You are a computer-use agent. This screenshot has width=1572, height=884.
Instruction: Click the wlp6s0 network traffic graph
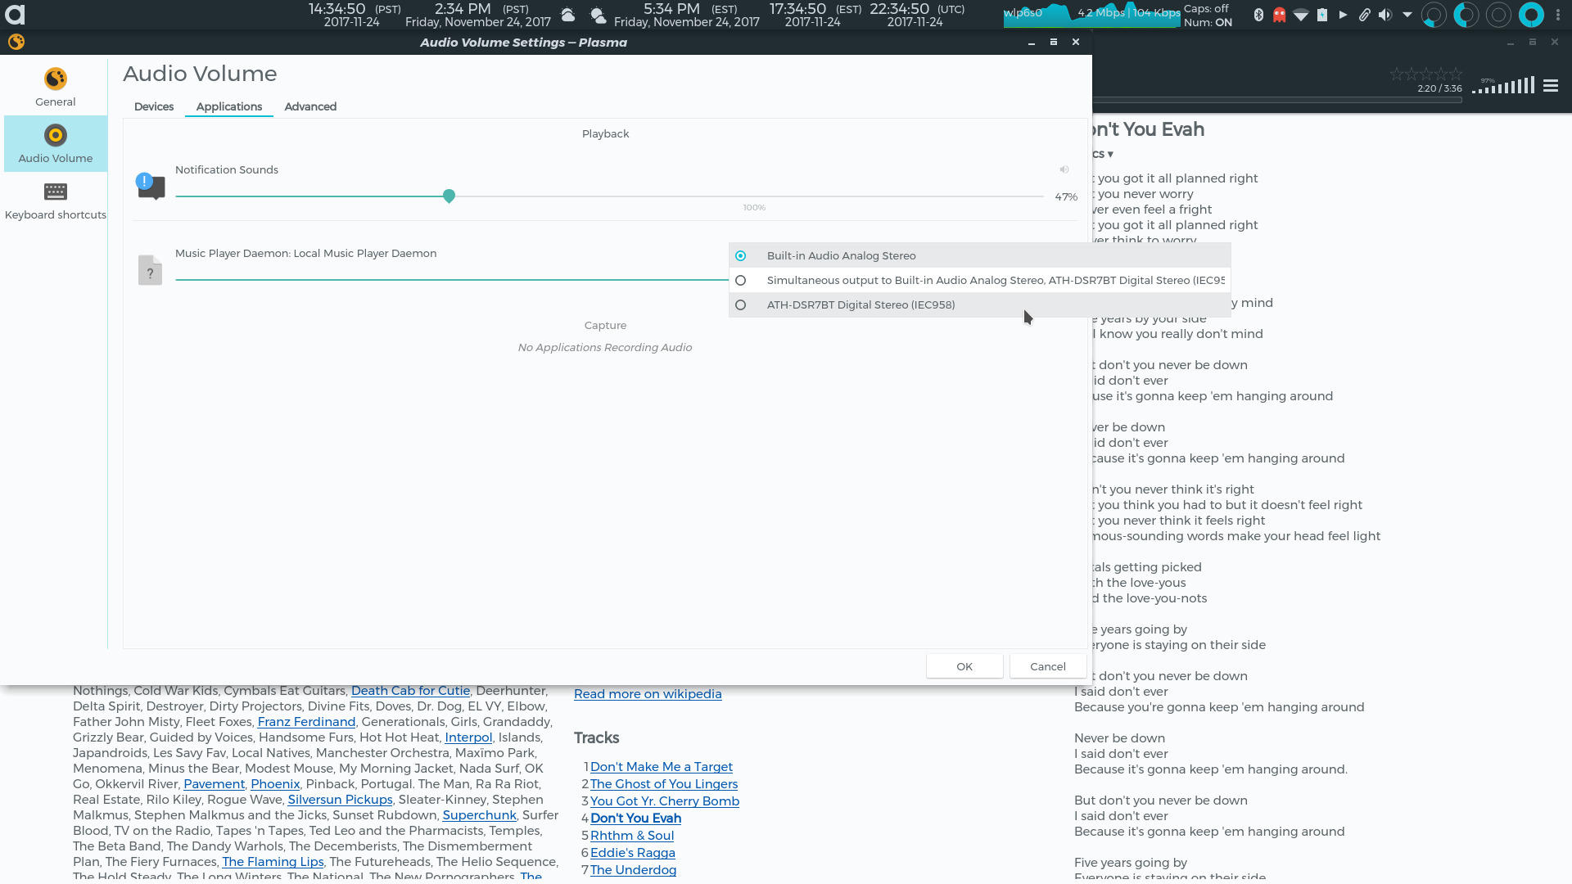coord(1092,15)
